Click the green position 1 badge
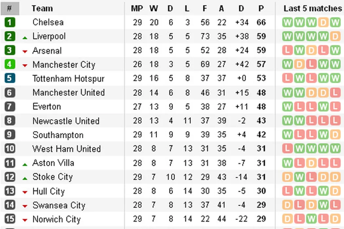This screenshot has height=229, width=344. pos(10,23)
